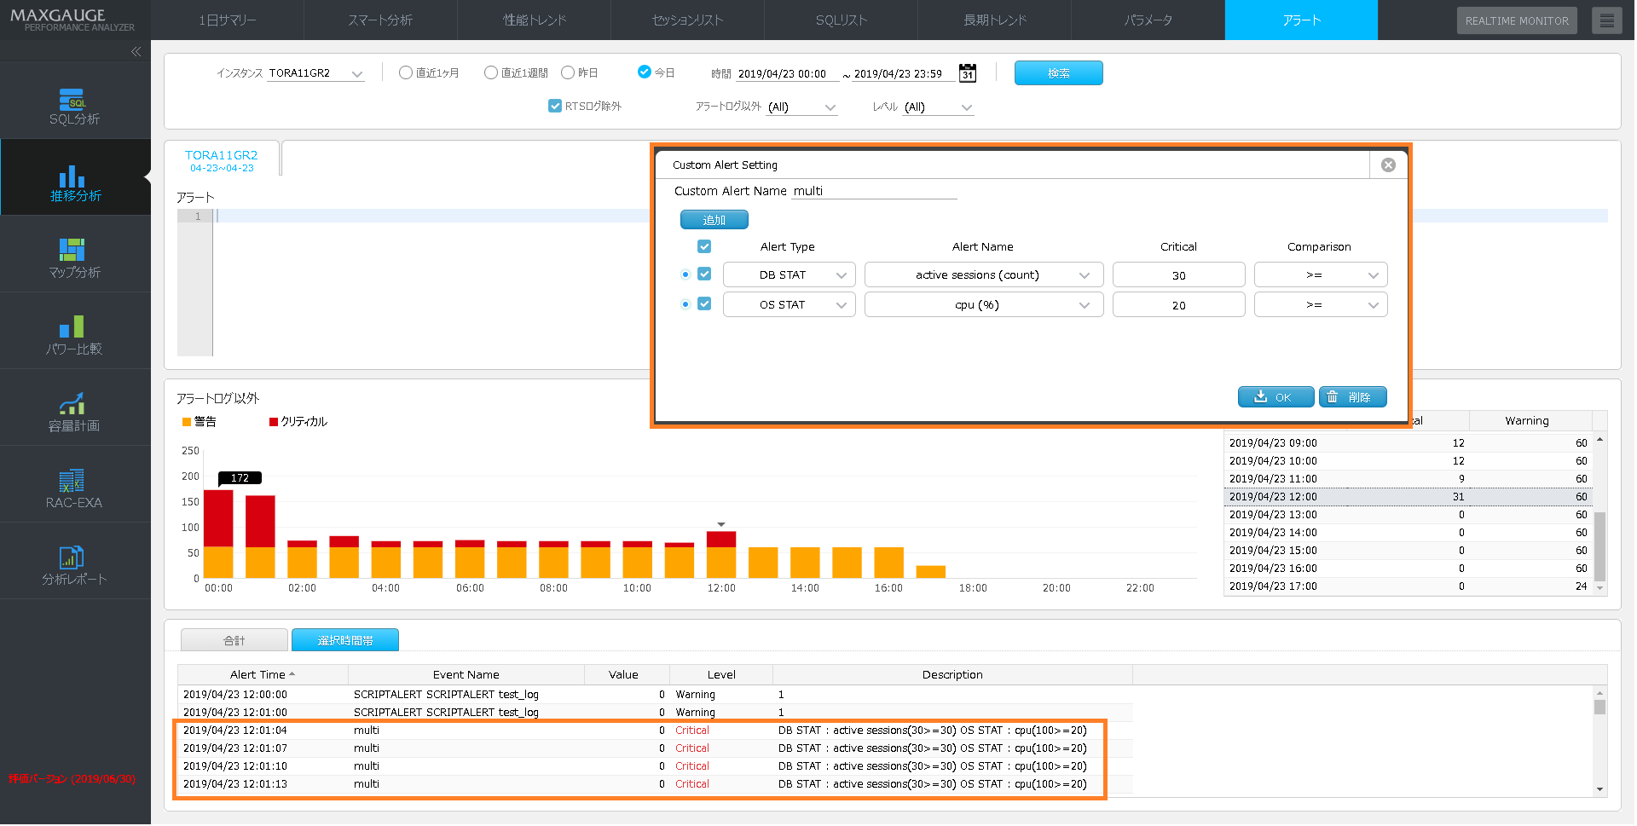Open the OS STAT alert type dropdown
Viewport: 1637px width, 826px height.
point(790,305)
